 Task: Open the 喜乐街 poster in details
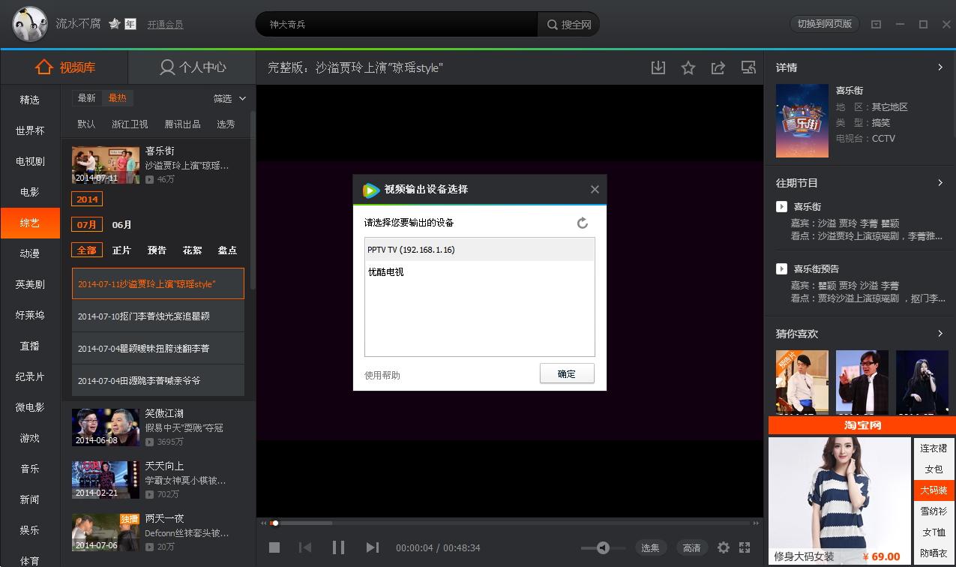tap(802, 121)
